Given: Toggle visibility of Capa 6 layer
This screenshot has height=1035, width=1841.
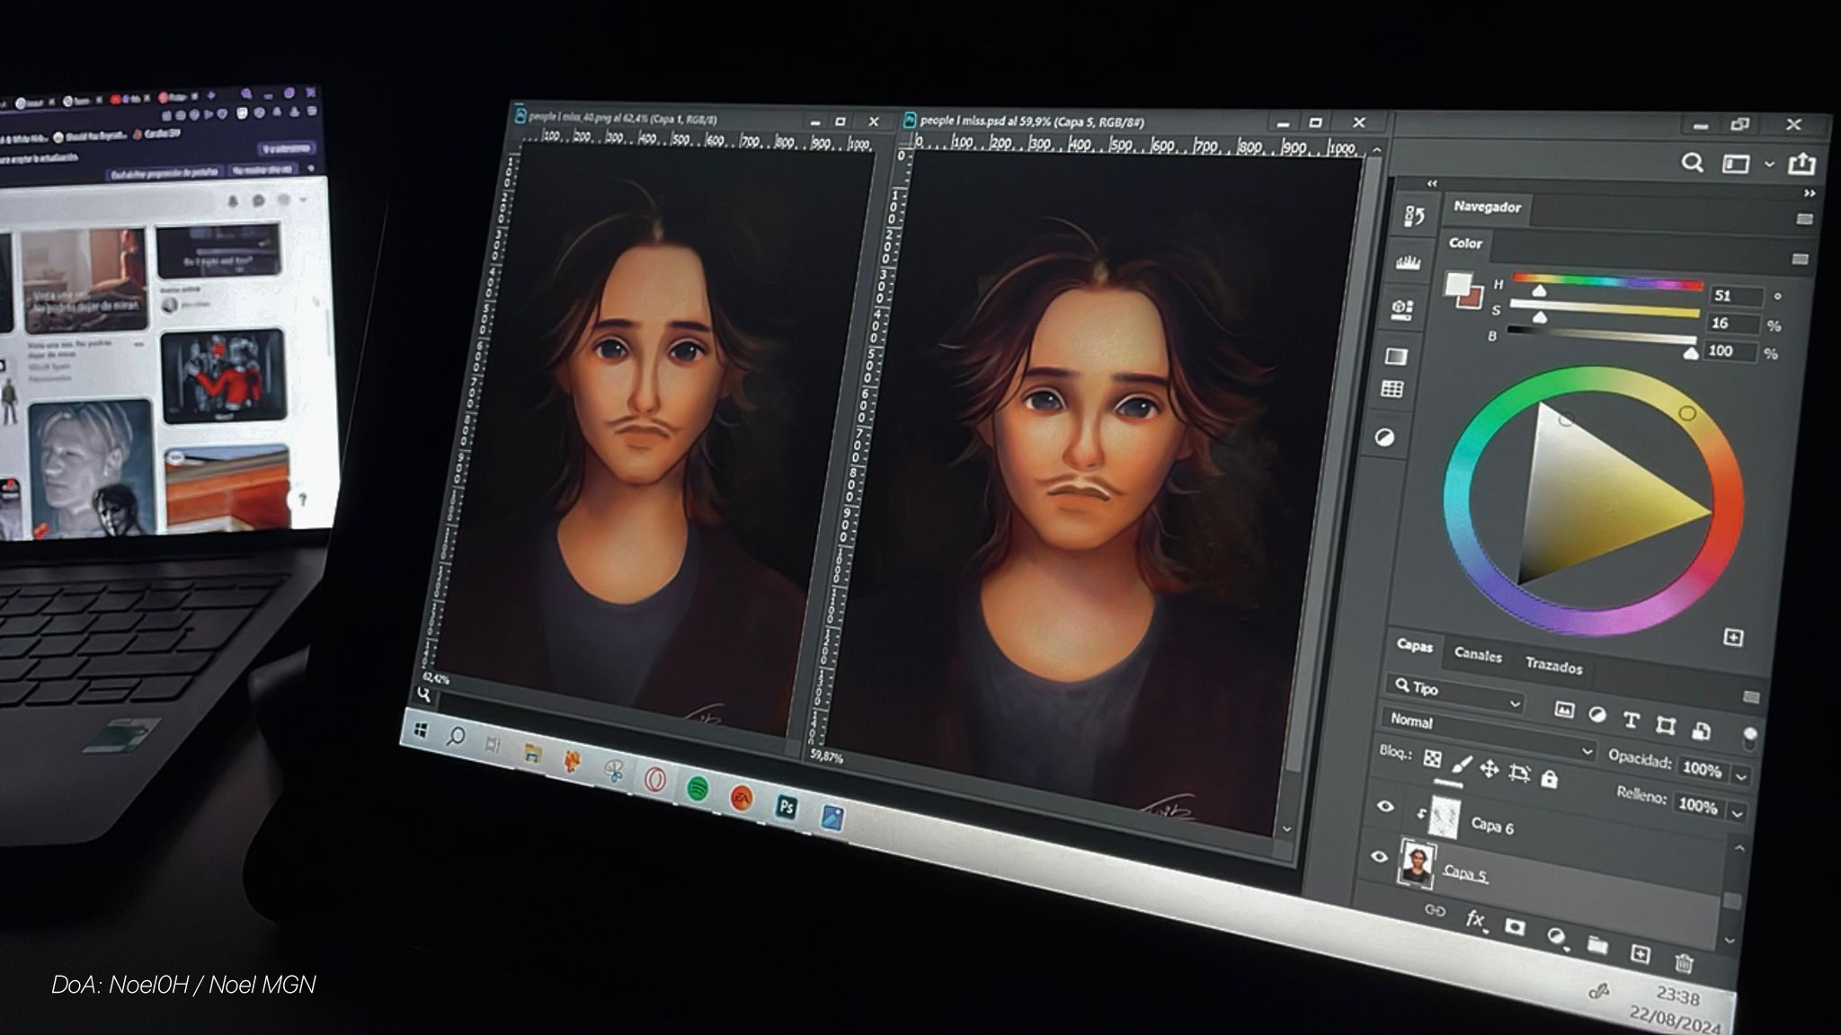Looking at the screenshot, I should (x=1385, y=806).
